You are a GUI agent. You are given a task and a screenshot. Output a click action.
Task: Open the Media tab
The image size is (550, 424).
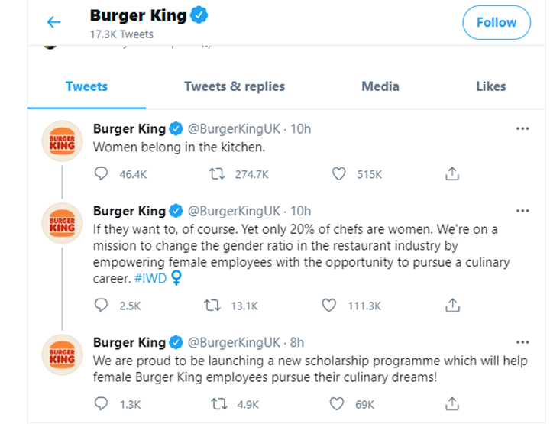380,86
